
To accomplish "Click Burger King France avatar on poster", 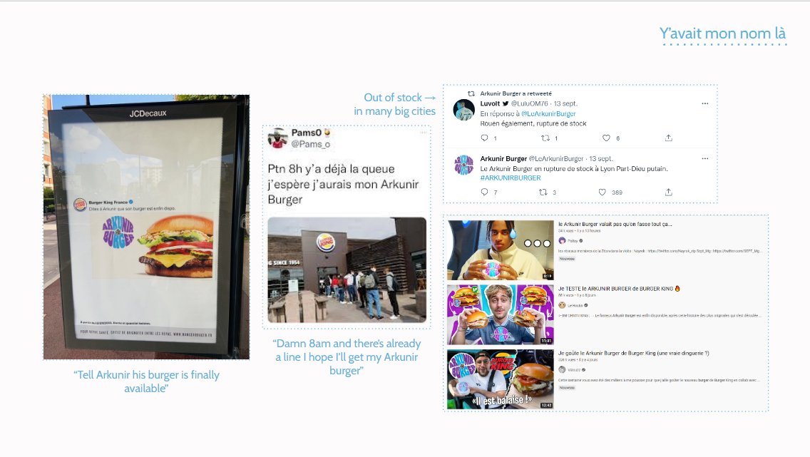I will coord(80,205).
